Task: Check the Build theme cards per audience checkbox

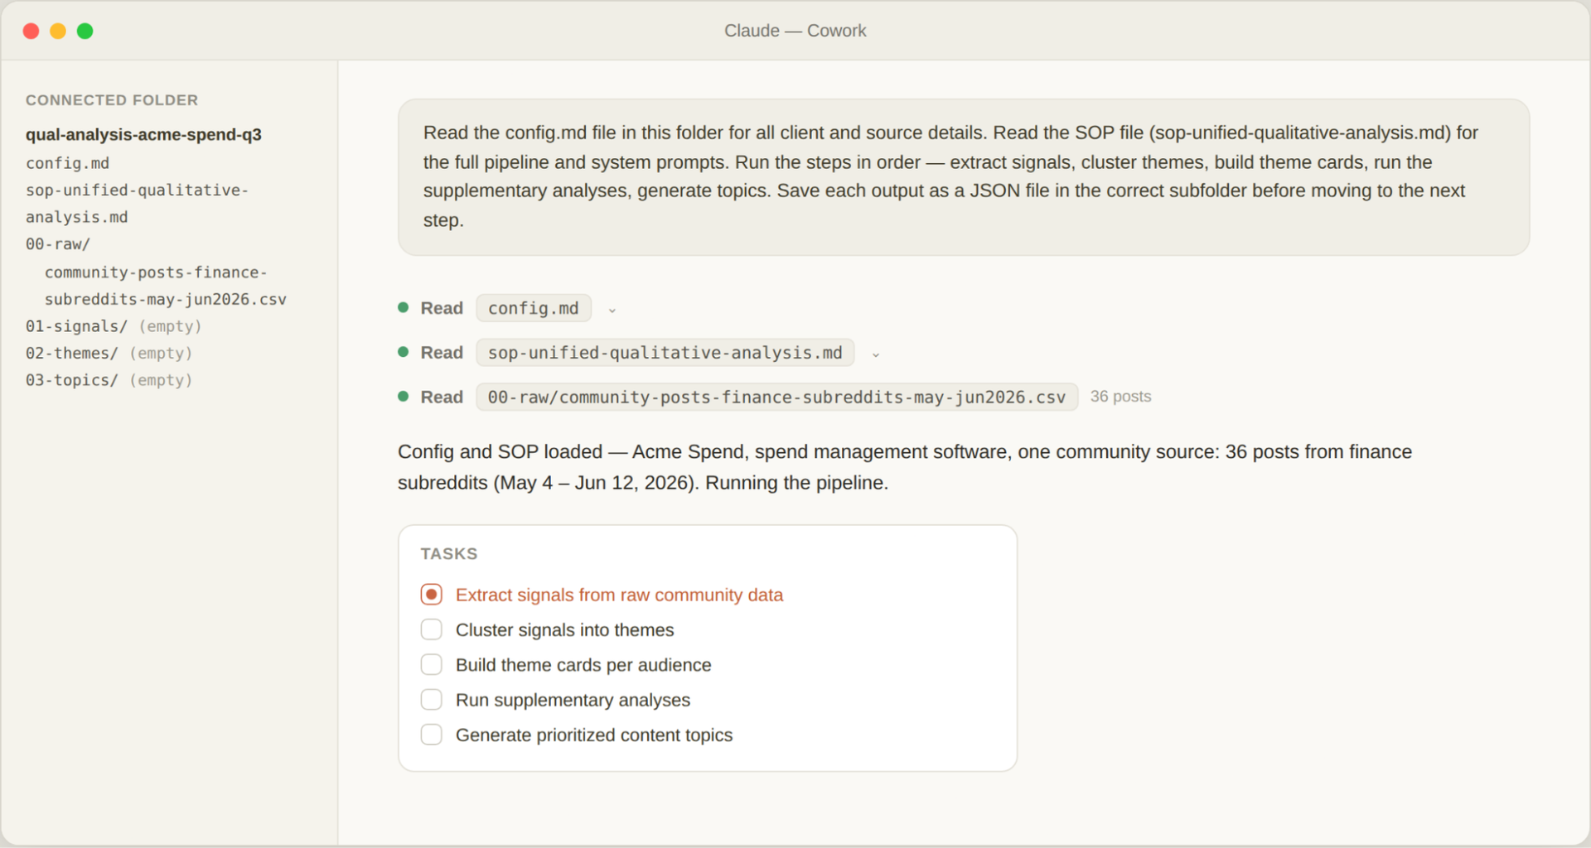Action: pyautogui.click(x=432, y=664)
